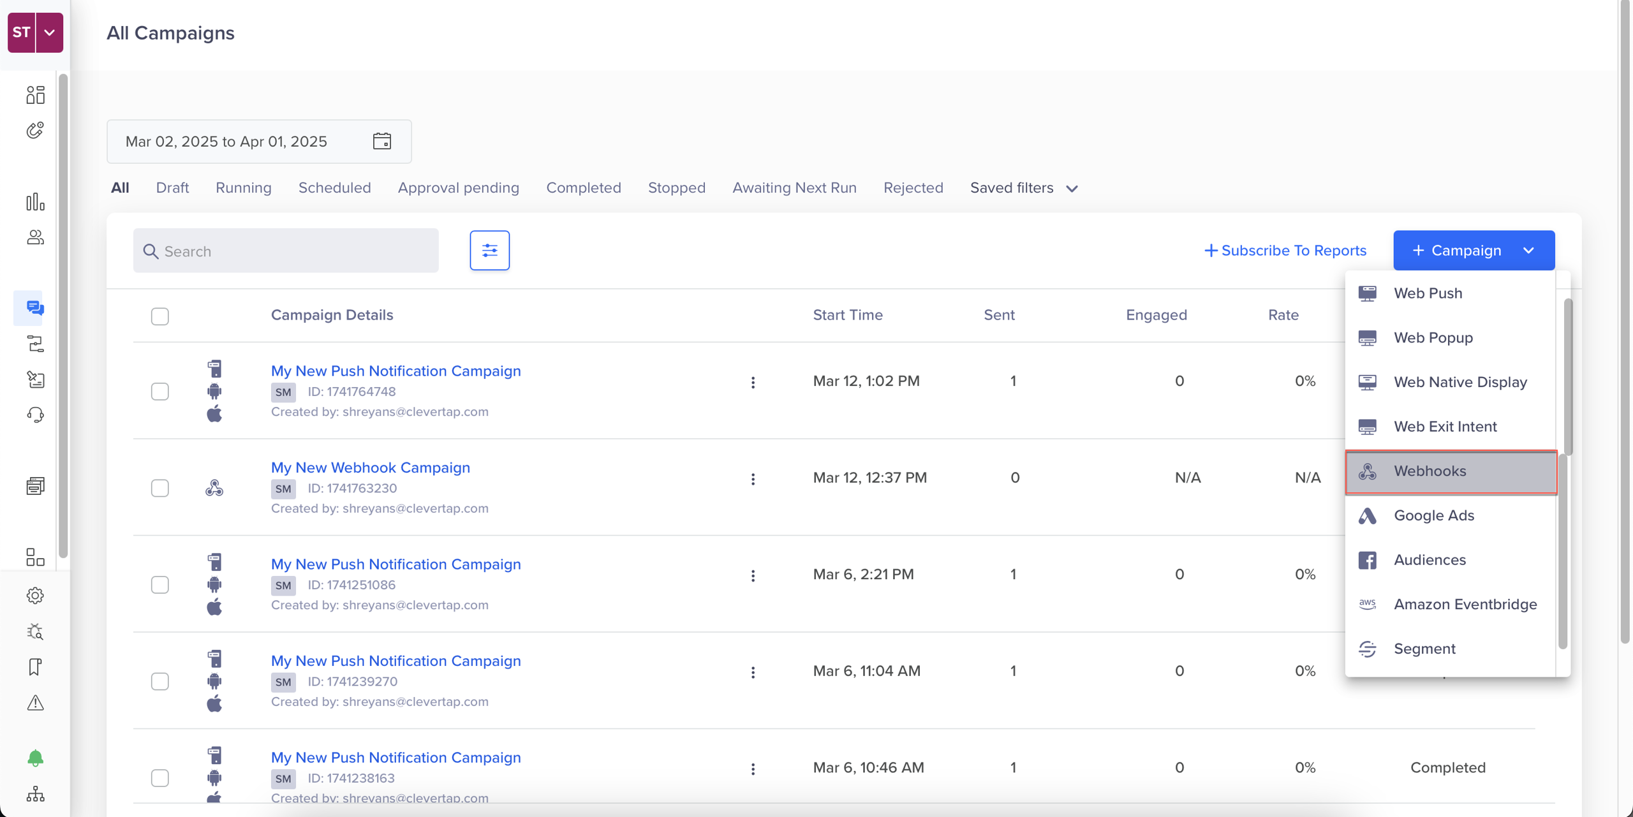Open the Segments people icon

coord(35,237)
